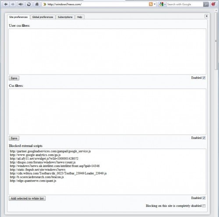Image resolution: width=219 pixels, height=217 pixels.
Task: Open the Subscriptions tab
Action: coord(65,17)
